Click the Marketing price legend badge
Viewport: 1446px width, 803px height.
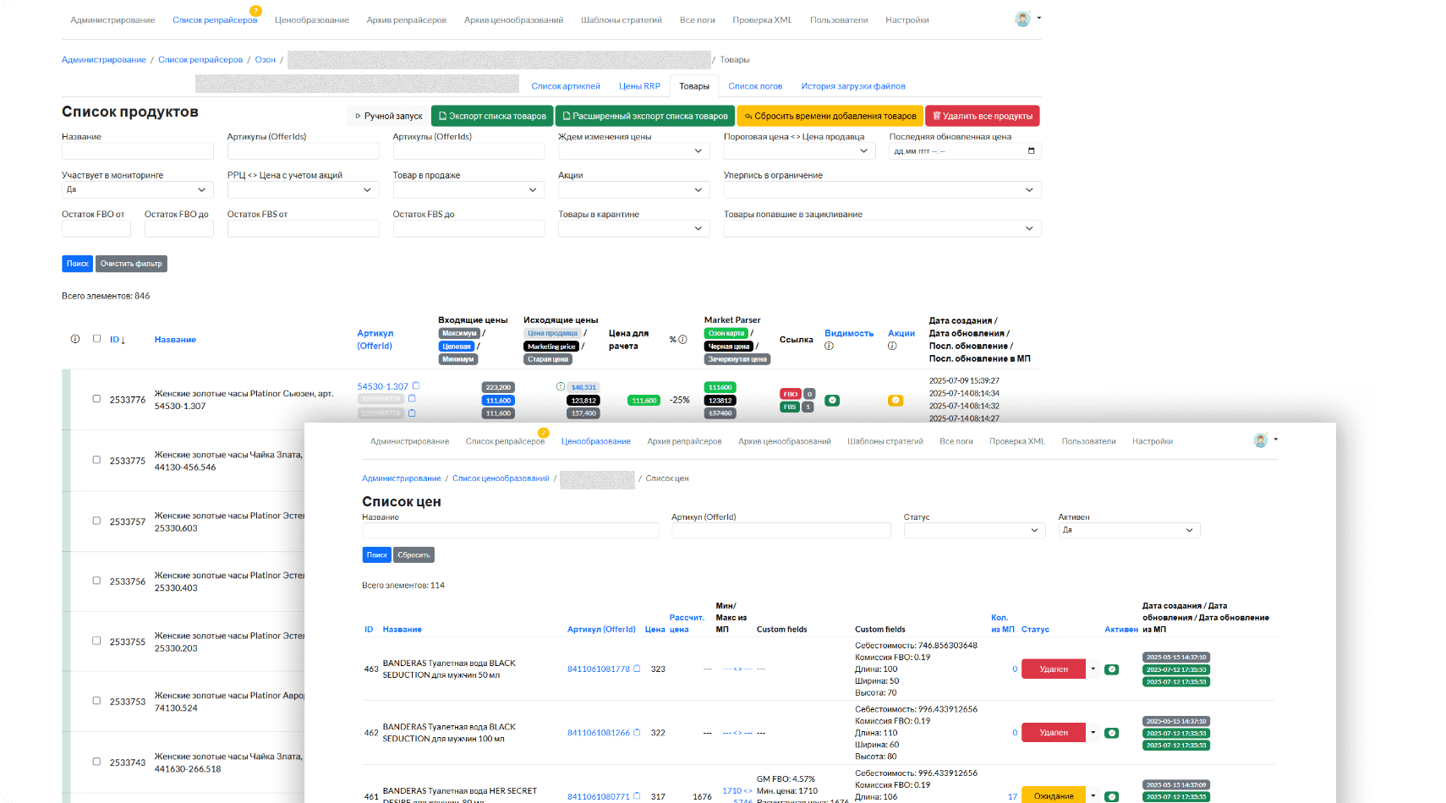coord(552,347)
